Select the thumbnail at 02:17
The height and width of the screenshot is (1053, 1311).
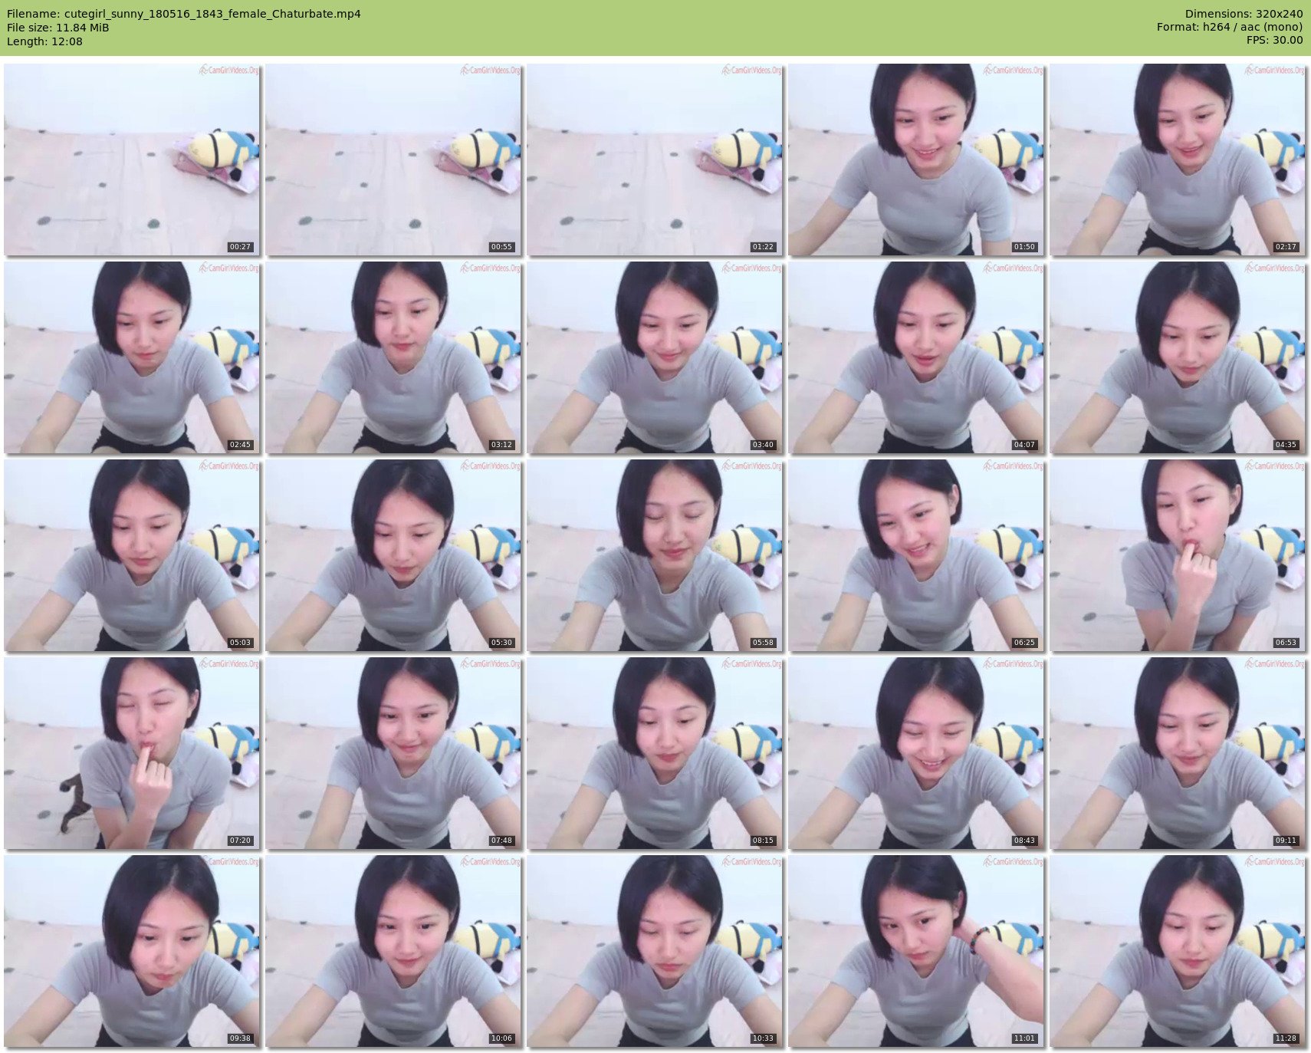tap(1178, 160)
